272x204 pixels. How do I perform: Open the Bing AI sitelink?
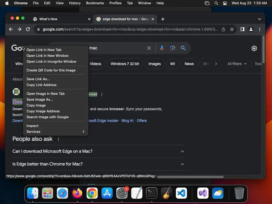(127, 121)
